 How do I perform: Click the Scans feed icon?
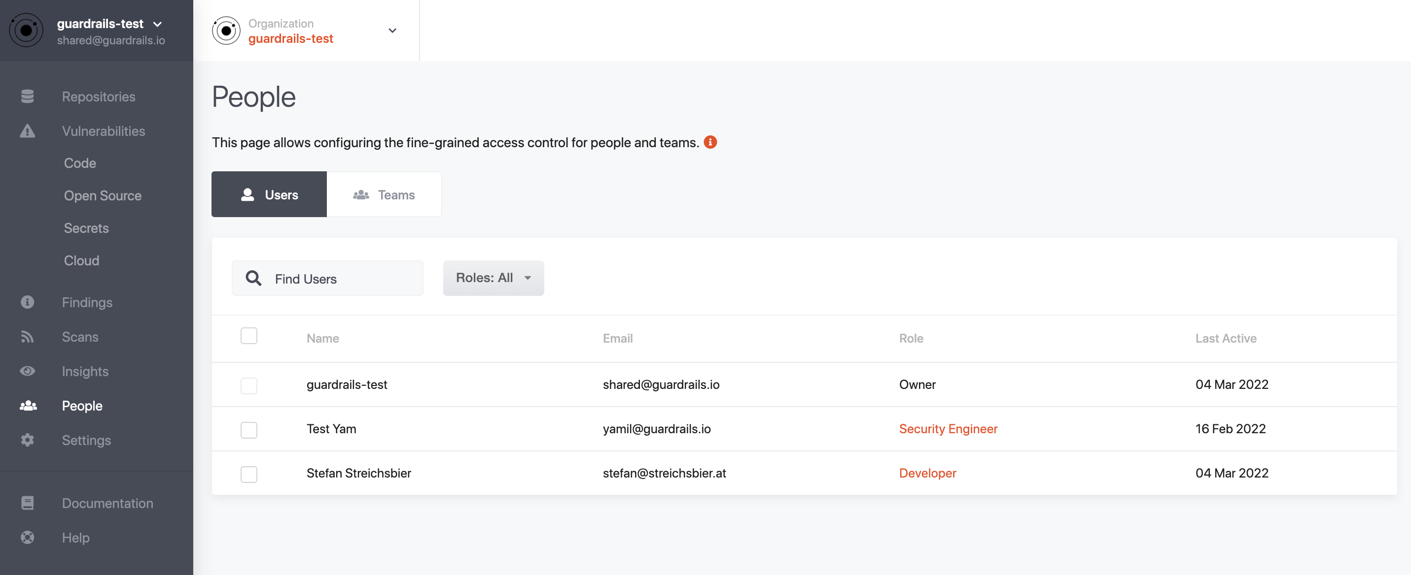[28, 336]
